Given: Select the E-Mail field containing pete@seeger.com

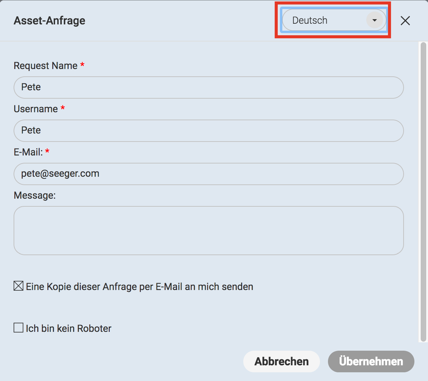Looking at the screenshot, I should [x=208, y=174].
